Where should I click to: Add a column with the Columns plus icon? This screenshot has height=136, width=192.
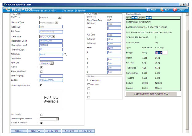(x=147, y=18)
